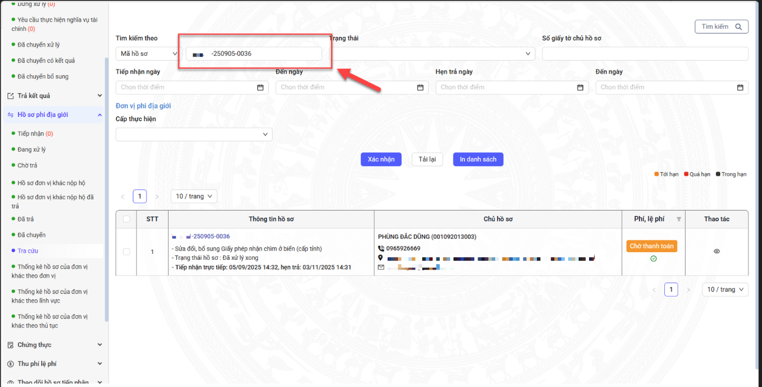
Task: Click the calendar icon in Hẹn trả ngày field
Action: [x=580, y=88]
